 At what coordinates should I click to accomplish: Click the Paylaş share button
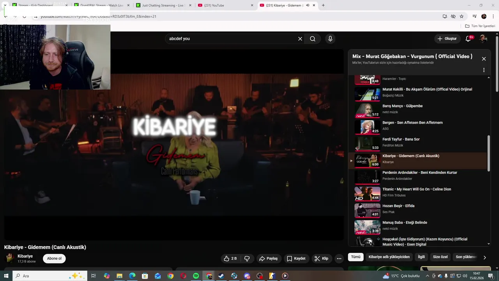pos(269,258)
